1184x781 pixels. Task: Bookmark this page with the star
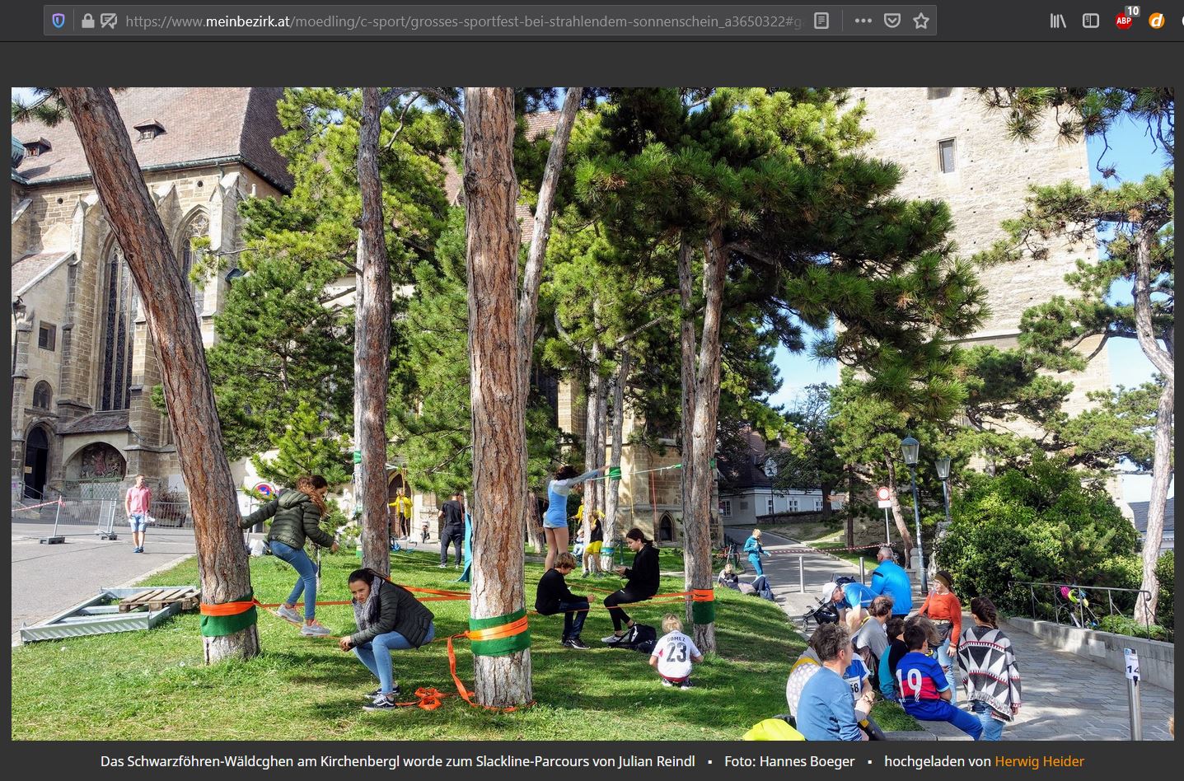pos(921,21)
